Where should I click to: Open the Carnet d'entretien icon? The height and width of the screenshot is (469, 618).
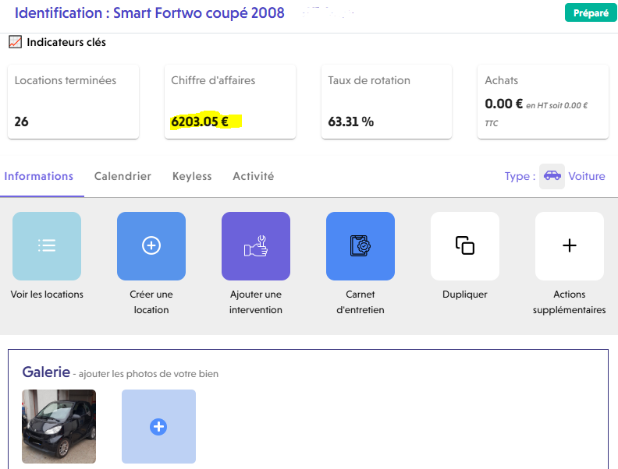tap(360, 245)
